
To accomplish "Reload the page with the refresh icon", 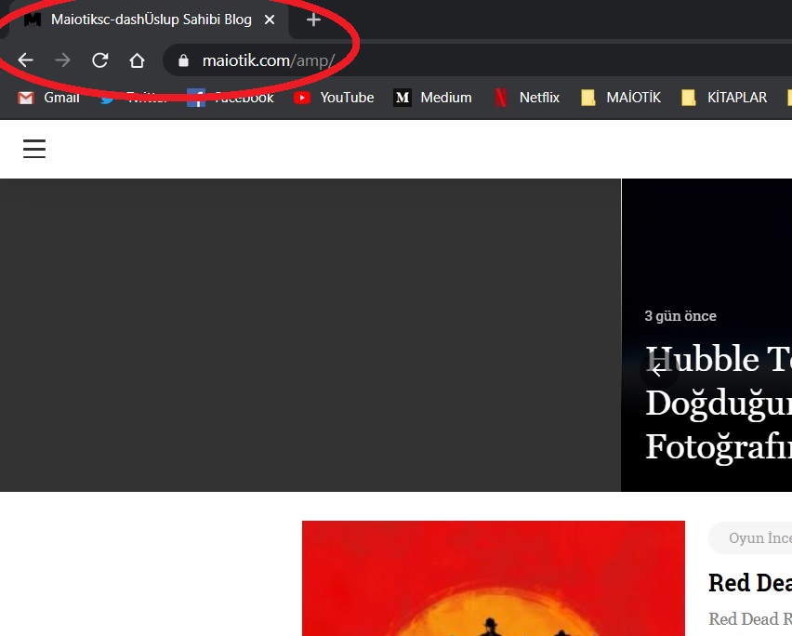I will (x=100, y=60).
